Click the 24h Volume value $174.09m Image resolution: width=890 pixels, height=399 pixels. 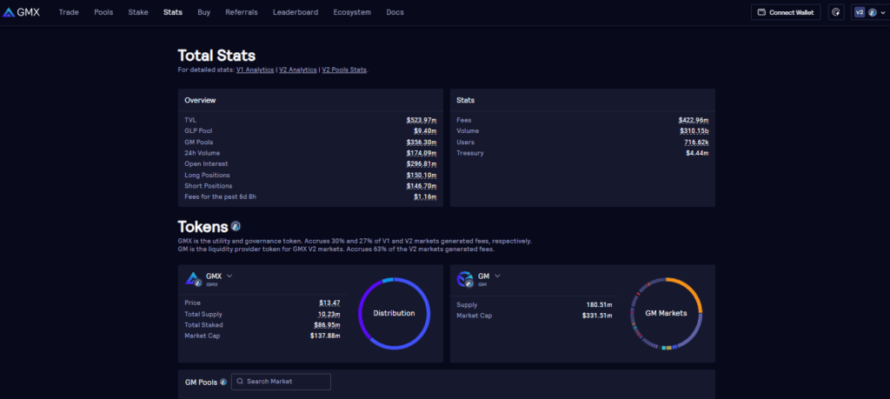[x=422, y=153]
